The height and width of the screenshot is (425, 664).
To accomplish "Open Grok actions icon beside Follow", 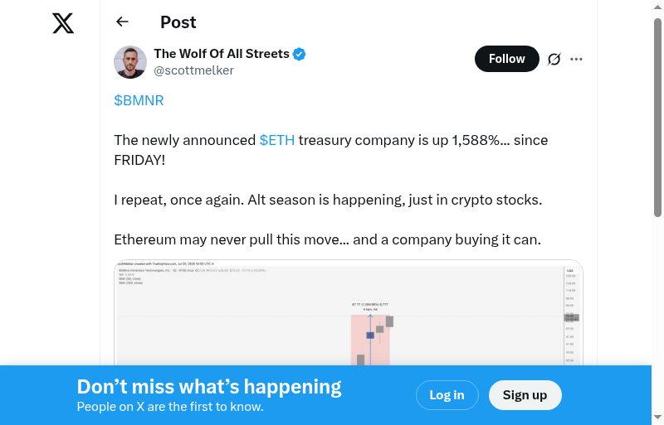I will coord(554,59).
